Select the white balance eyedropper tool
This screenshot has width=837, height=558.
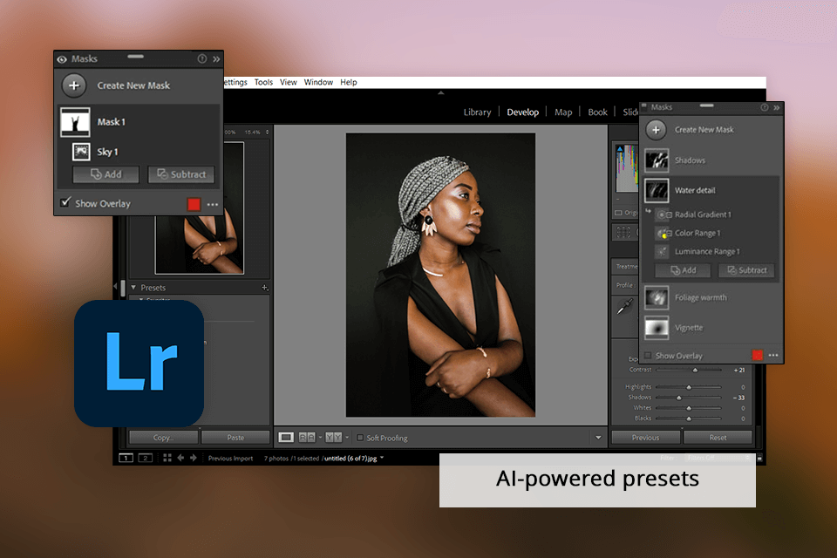click(x=624, y=306)
